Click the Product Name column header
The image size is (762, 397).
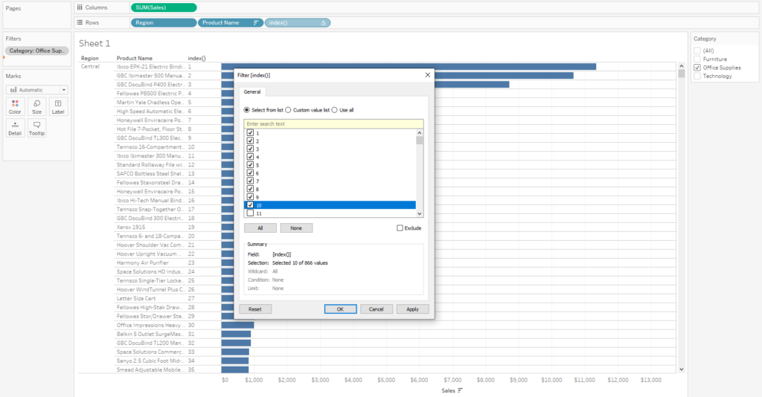[x=134, y=58]
